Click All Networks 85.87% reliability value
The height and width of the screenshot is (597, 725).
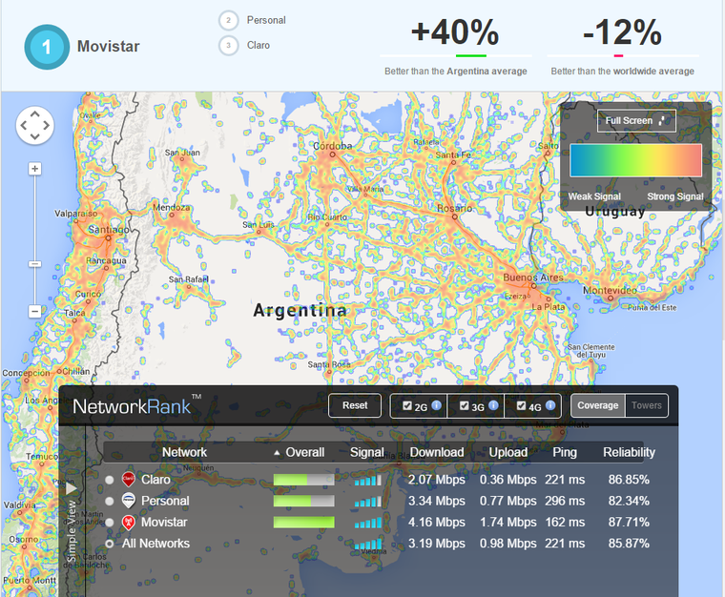coord(629,544)
